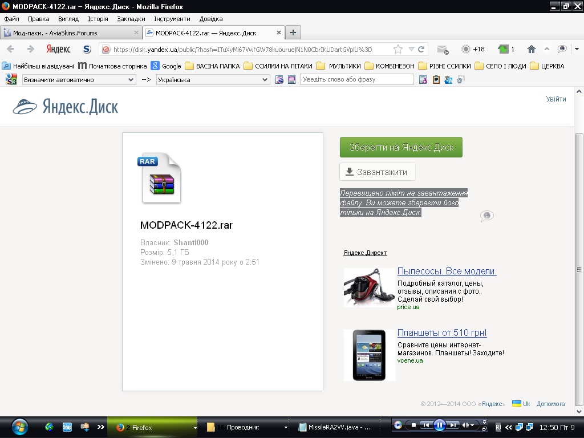
Task: Click the speech bubble toolbar icon
Action: [562, 49]
